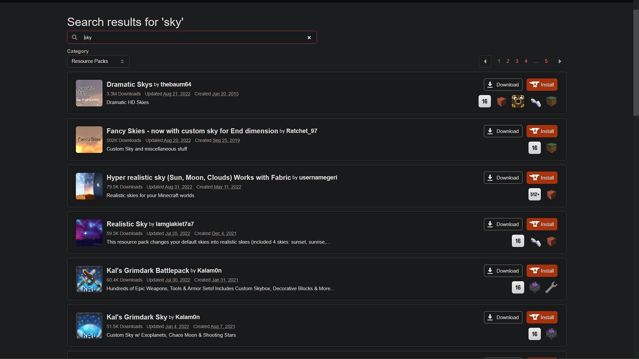Image resolution: width=639 pixels, height=359 pixels.
Task: Click the Install button for Dramatic Skys
Action: coord(541,84)
